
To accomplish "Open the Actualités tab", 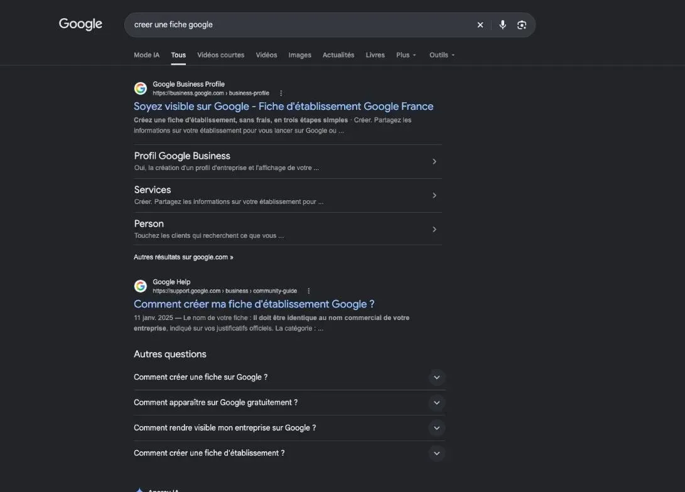I will coord(338,55).
